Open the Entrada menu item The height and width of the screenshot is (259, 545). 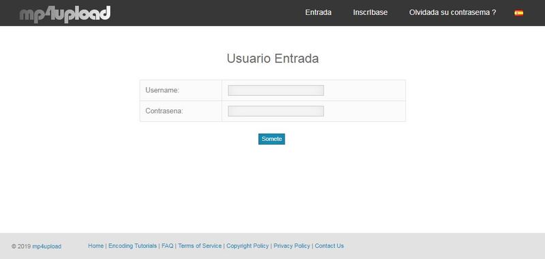pos(318,12)
